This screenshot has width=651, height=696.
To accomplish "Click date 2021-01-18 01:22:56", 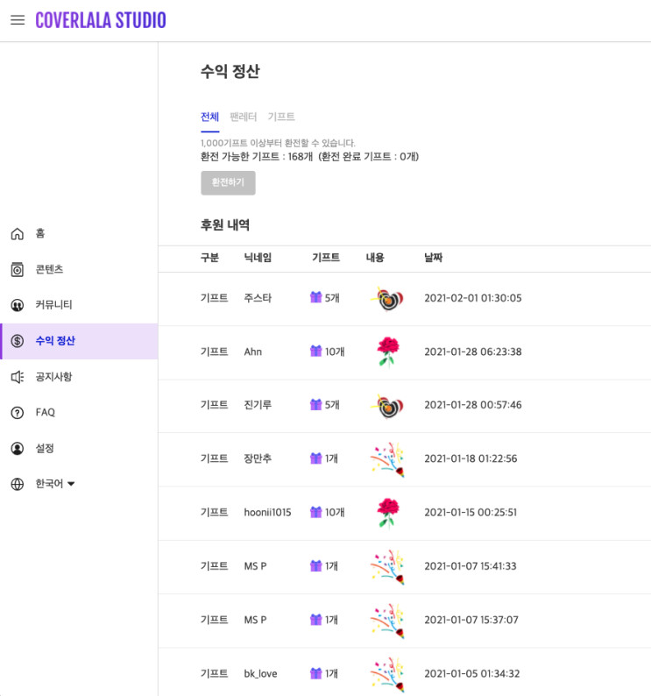I will coord(471,458).
